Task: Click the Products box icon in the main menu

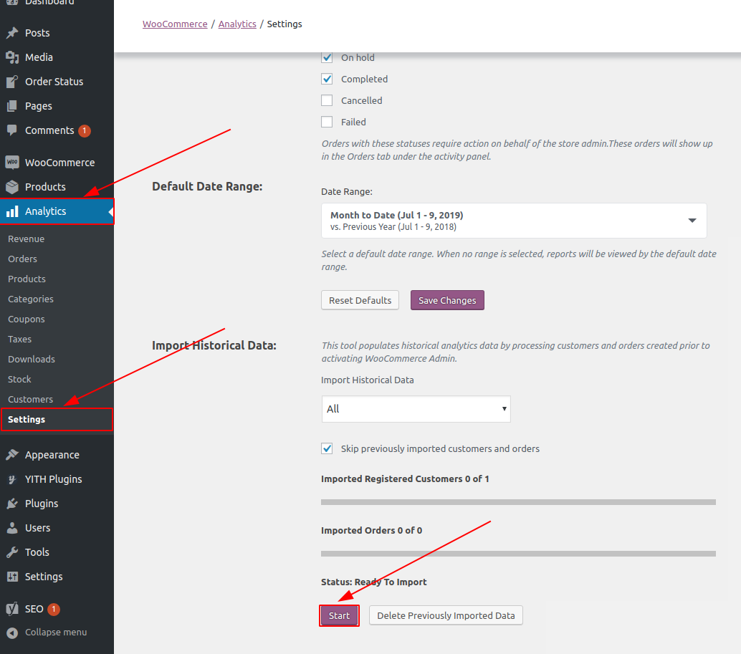Action: point(12,186)
